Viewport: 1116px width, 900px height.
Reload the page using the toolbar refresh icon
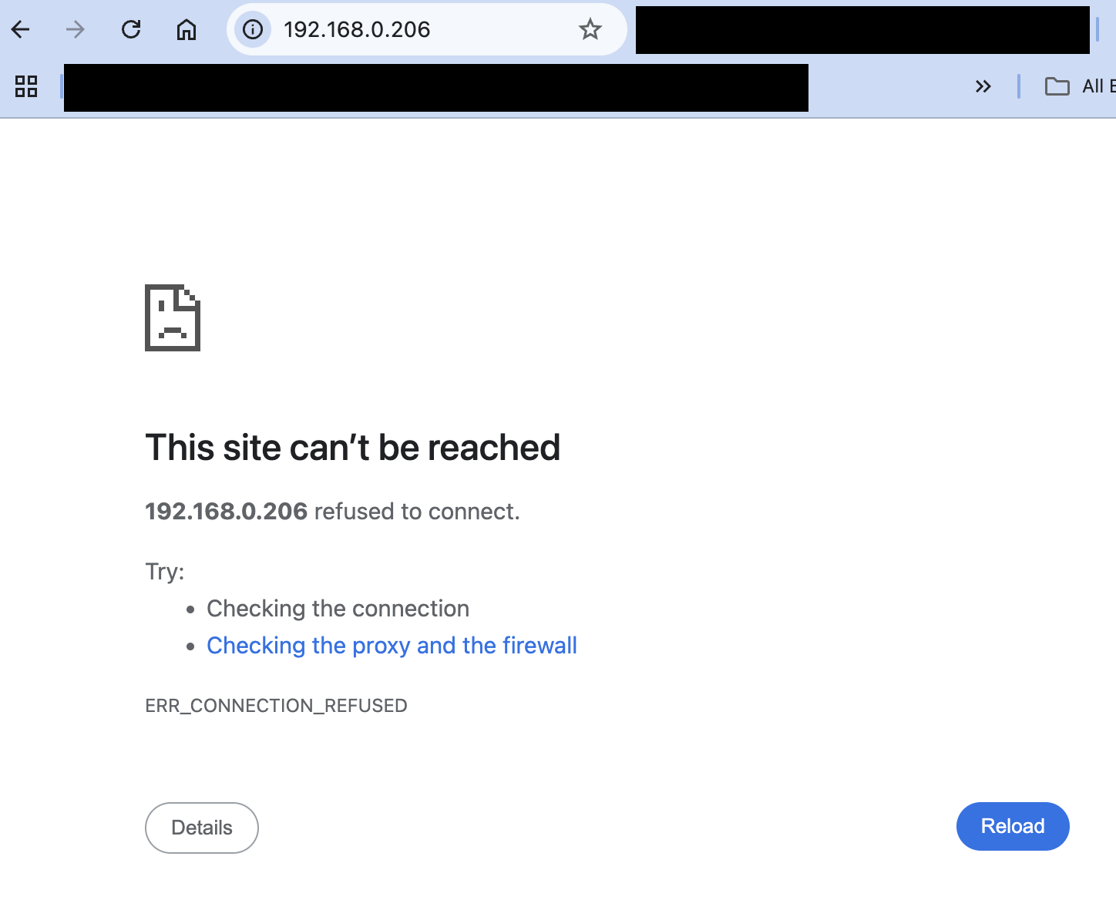tap(131, 30)
